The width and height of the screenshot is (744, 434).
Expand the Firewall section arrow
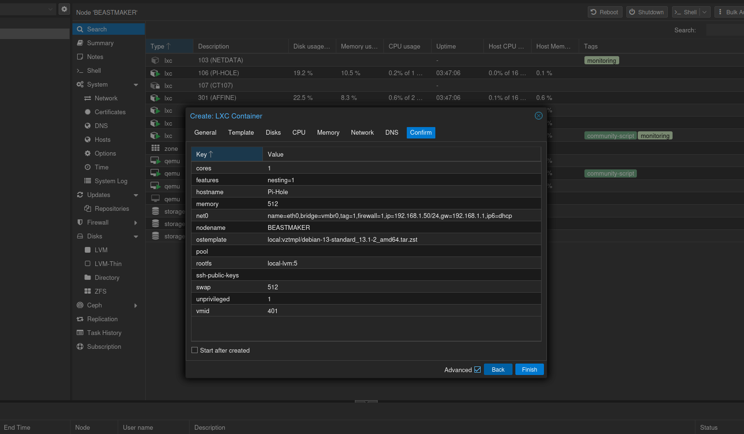click(136, 223)
